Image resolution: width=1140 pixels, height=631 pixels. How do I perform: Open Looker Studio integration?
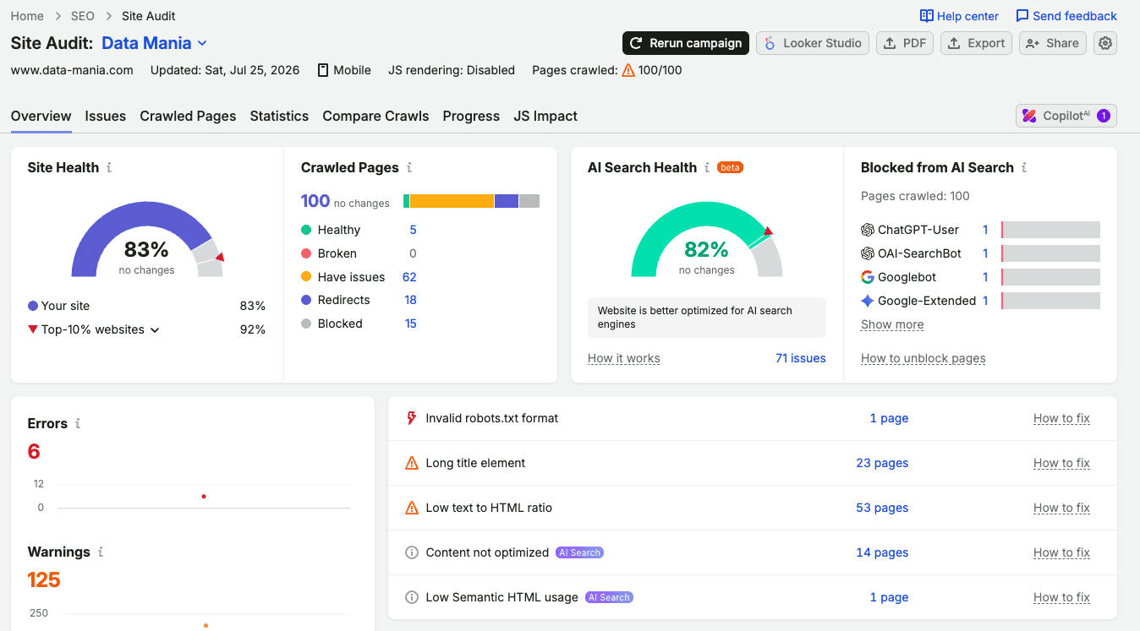[813, 43]
